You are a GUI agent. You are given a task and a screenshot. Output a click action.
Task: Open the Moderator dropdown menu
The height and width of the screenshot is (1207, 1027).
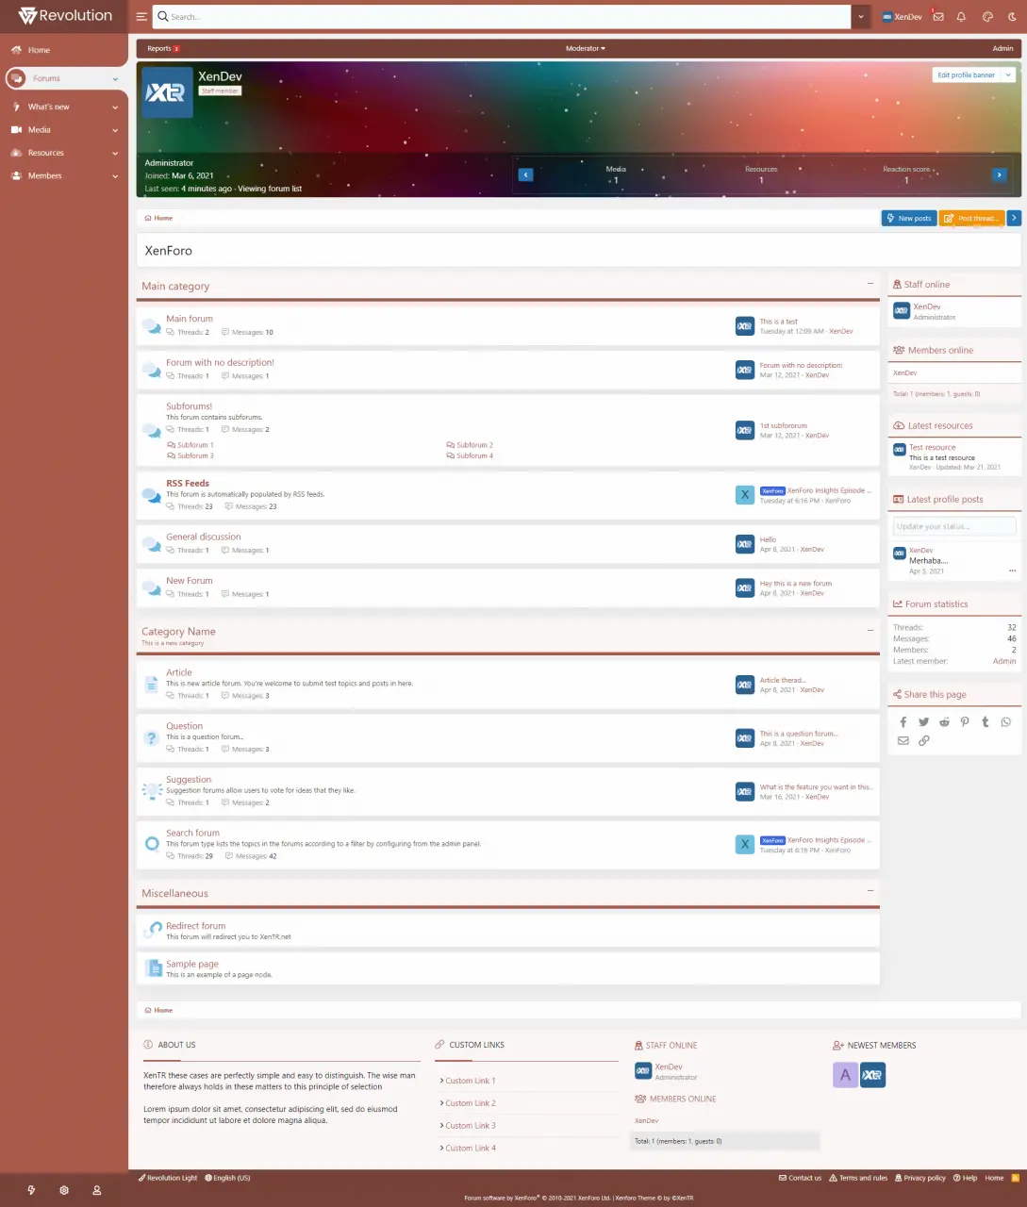(585, 48)
